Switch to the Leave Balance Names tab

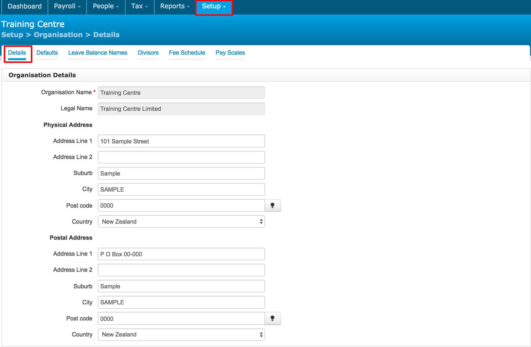click(98, 53)
